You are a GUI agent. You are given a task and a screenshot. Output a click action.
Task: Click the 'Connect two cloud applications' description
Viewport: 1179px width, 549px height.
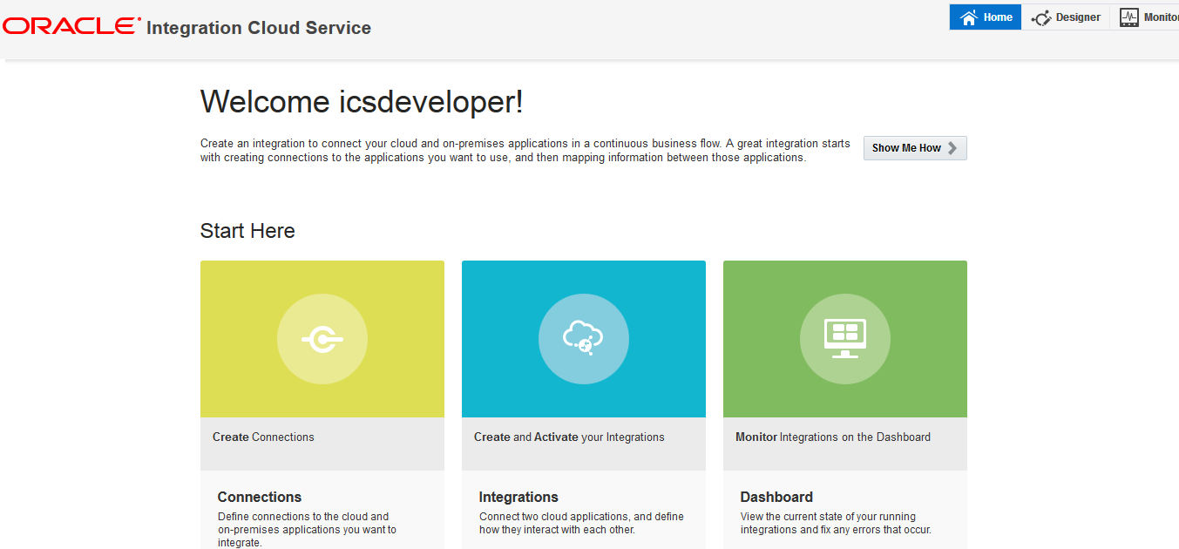[x=581, y=523]
